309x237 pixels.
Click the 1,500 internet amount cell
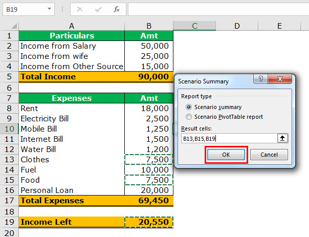pyautogui.click(x=149, y=139)
